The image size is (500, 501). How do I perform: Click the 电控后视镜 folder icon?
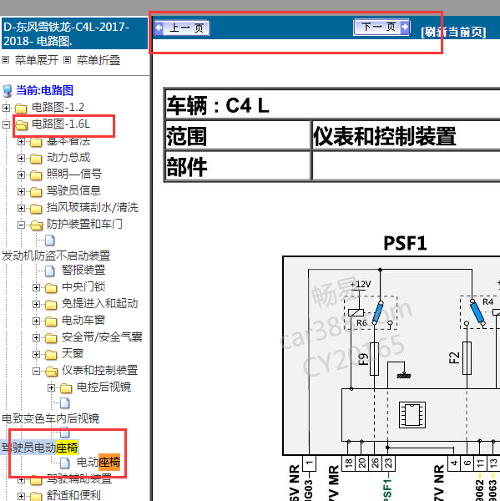(x=66, y=387)
